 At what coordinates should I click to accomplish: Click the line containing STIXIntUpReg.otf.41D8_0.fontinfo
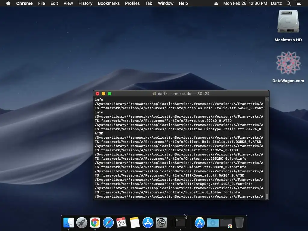174,184
